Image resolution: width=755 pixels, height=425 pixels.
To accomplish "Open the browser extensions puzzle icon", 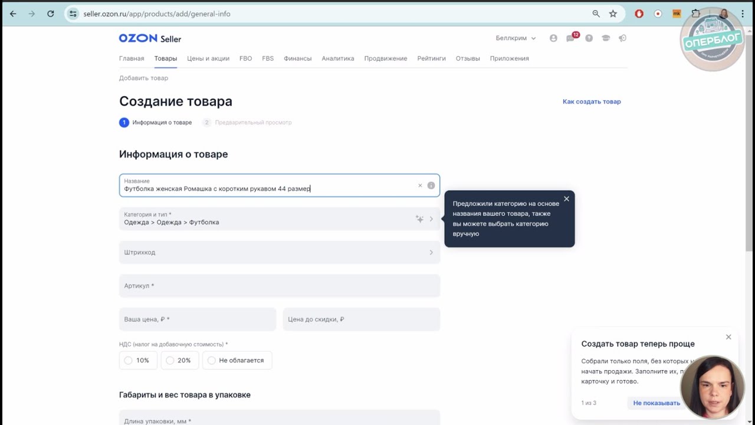I will pyautogui.click(x=696, y=14).
